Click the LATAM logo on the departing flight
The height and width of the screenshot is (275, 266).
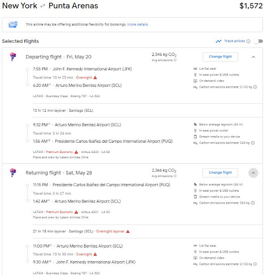pyautogui.click(x=13, y=57)
